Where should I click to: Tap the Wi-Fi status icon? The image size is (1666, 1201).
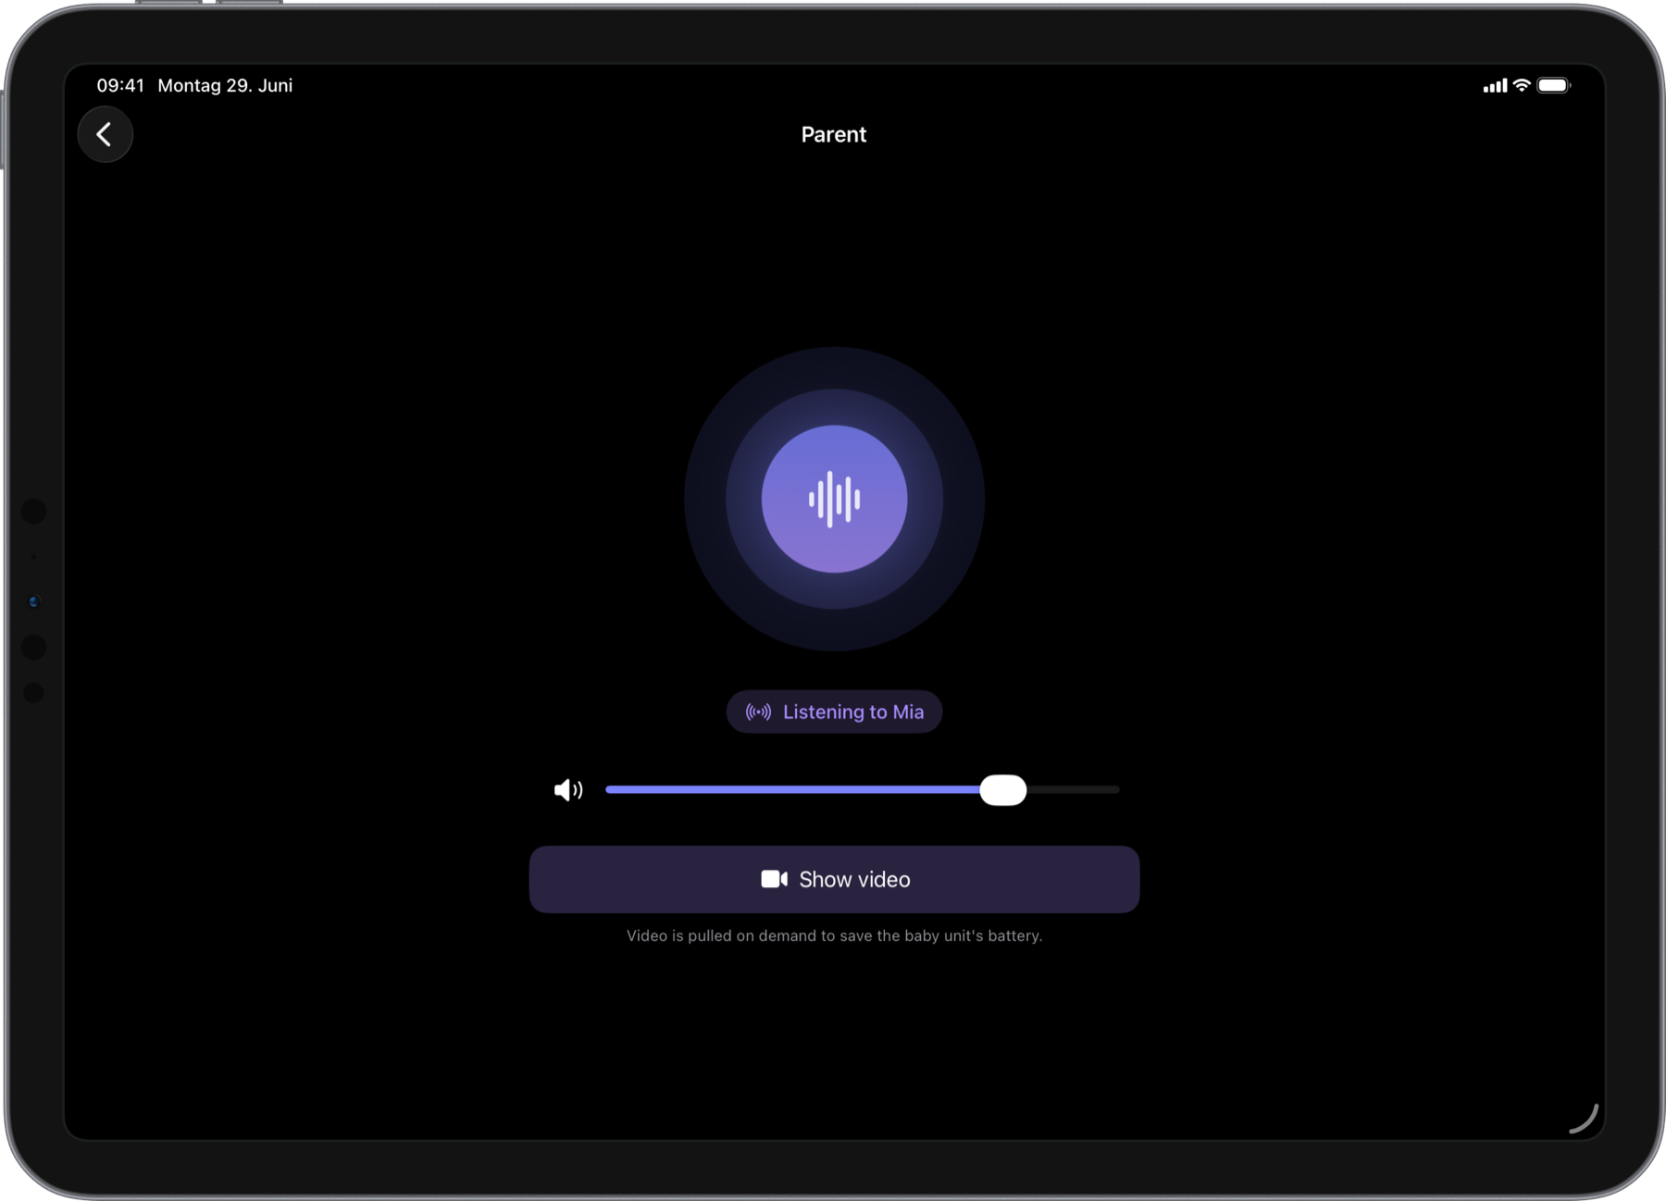click(1522, 85)
